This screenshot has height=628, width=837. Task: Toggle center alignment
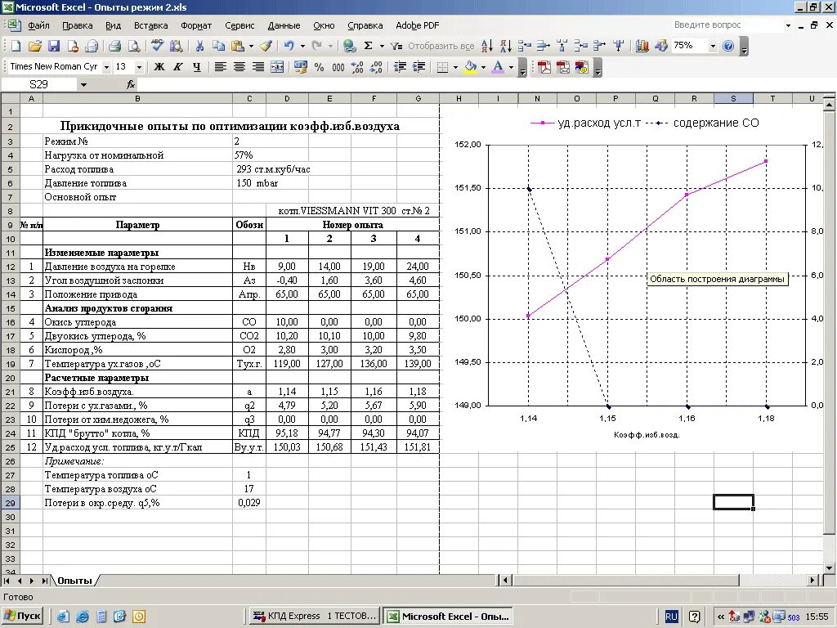(239, 67)
